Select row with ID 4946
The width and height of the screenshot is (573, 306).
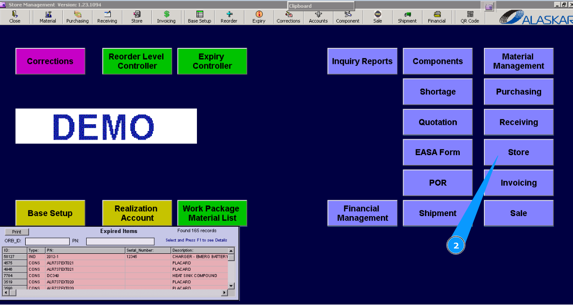(x=116, y=269)
